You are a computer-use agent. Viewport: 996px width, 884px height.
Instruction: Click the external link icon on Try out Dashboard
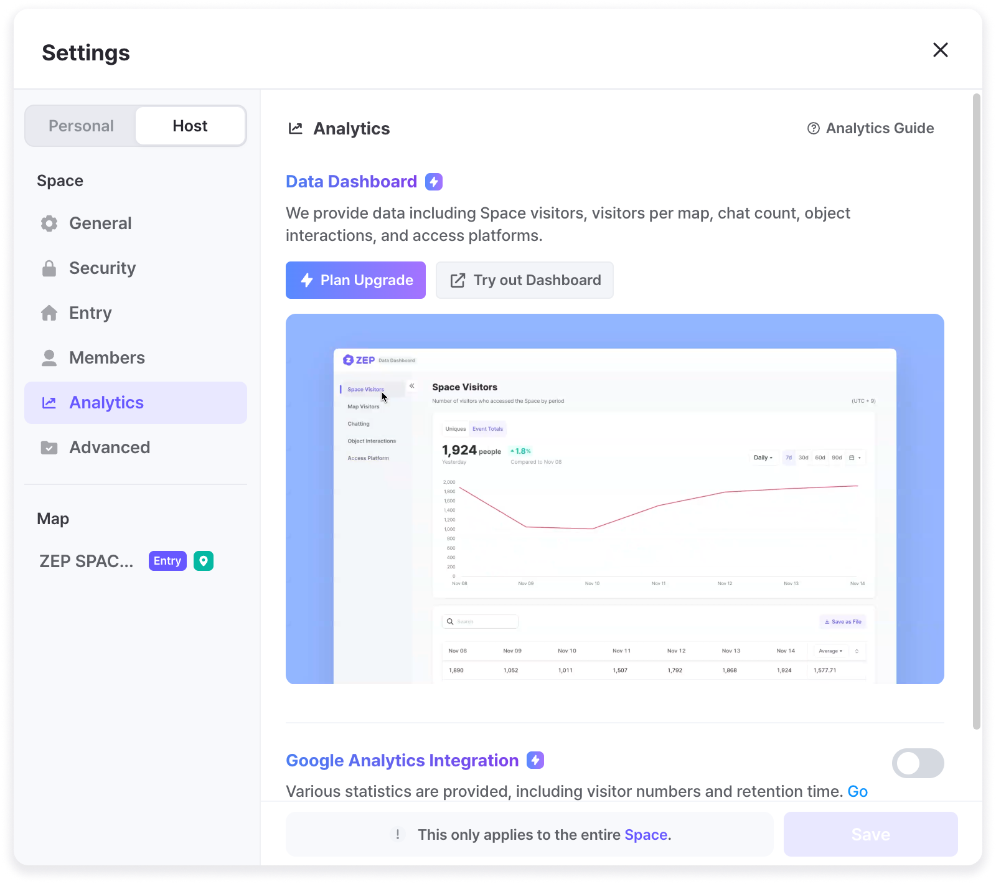click(458, 280)
